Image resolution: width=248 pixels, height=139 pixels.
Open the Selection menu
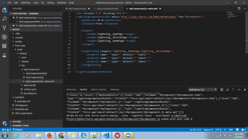click(26, 3)
